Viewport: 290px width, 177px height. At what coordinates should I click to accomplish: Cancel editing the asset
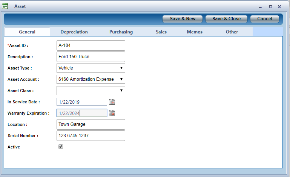pos(264,19)
